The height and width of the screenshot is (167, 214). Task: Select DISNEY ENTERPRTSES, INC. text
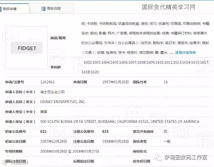(63, 102)
